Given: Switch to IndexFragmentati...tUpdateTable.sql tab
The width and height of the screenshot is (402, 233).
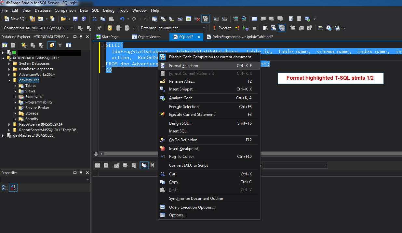Looking at the screenshot, I should click(x=240, y=37).
